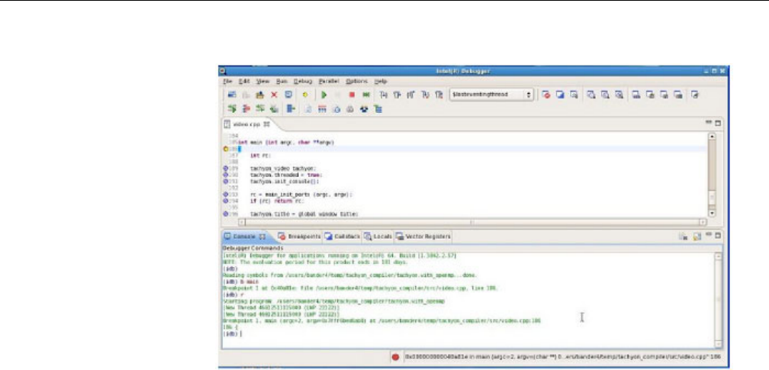Click the fourth step icon after Rerun
The height and width of the screenshot is (370, 769).
(x=425, y=95)
